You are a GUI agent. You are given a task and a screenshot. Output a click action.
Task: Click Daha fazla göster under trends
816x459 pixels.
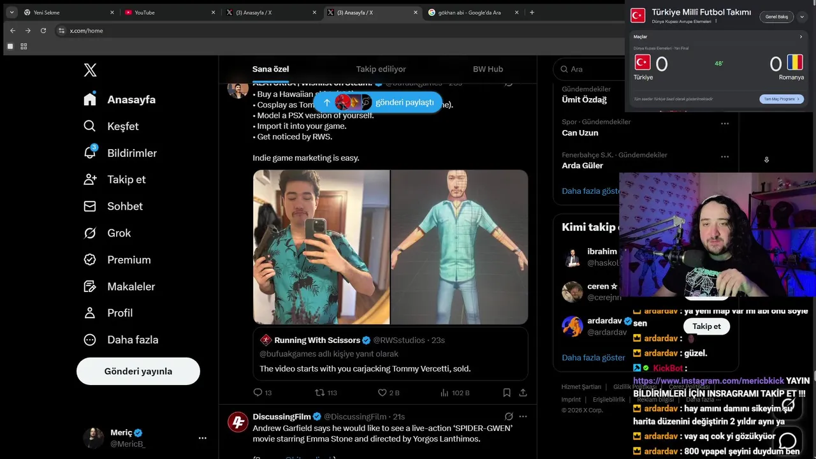tap(591, 191)
